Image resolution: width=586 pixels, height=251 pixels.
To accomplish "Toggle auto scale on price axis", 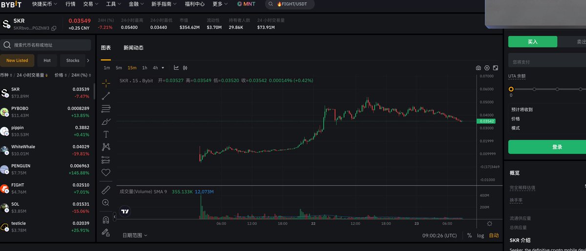I will (494, 235).
